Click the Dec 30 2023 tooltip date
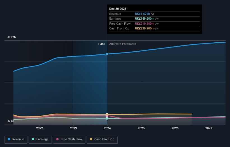 coord(118,9)
